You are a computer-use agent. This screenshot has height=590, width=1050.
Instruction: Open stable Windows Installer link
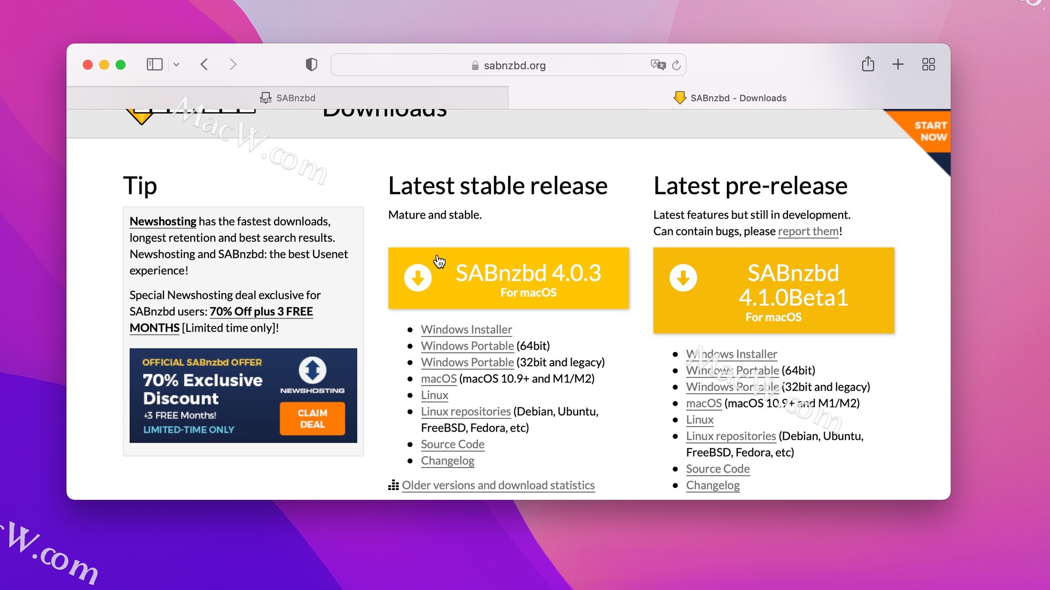click(466, 329)
